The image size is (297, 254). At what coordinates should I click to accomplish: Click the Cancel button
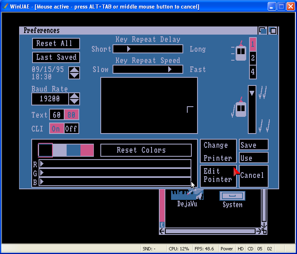coord(254,176)
